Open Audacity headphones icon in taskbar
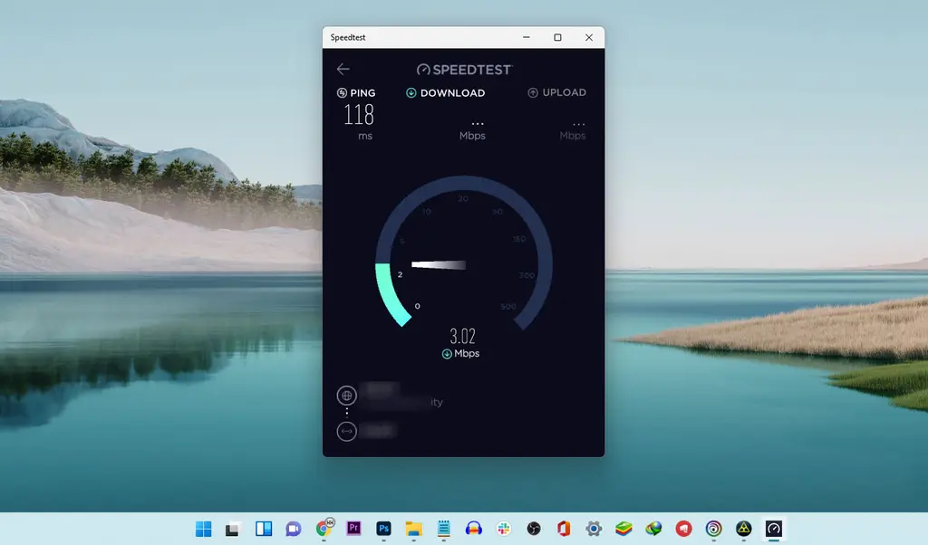 click(x=473, y=529)
